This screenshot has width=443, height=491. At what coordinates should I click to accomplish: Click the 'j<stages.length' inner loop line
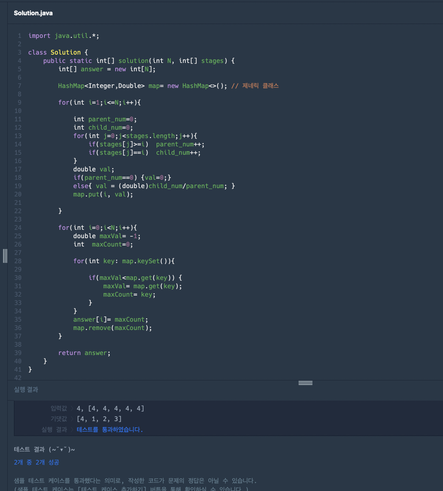tap(135, 136)
